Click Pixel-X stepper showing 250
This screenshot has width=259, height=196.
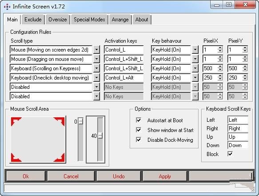[x=220, y=77]
